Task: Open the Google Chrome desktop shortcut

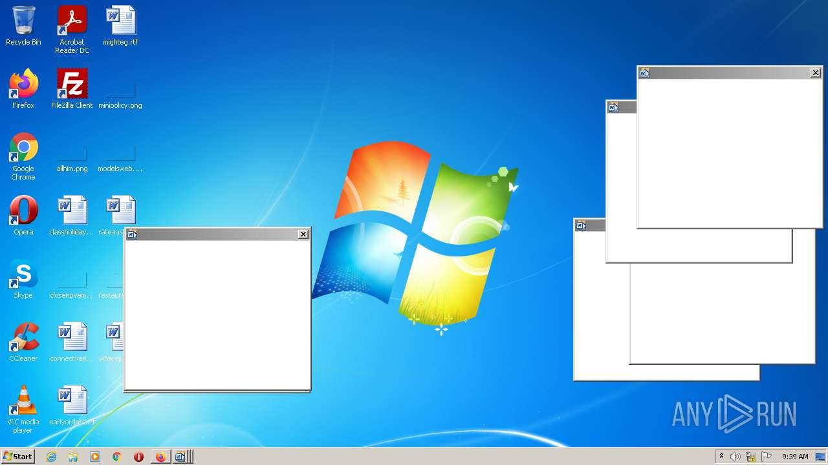Action: point(23,157)
